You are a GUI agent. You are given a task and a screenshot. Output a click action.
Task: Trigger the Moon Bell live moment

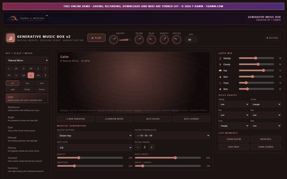[x=266, y=139]
